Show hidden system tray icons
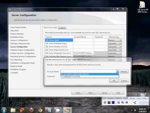 (132, 110)
